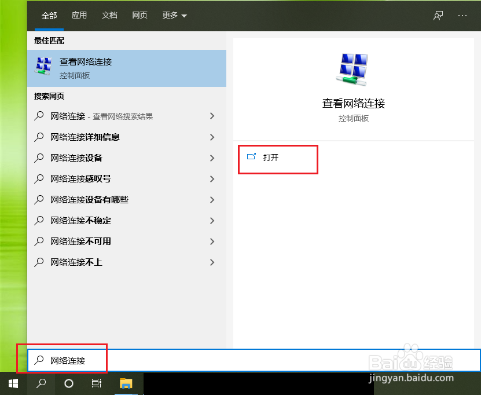Open the ... options menu at top right

pyautogui.click(x=462, y=16)
